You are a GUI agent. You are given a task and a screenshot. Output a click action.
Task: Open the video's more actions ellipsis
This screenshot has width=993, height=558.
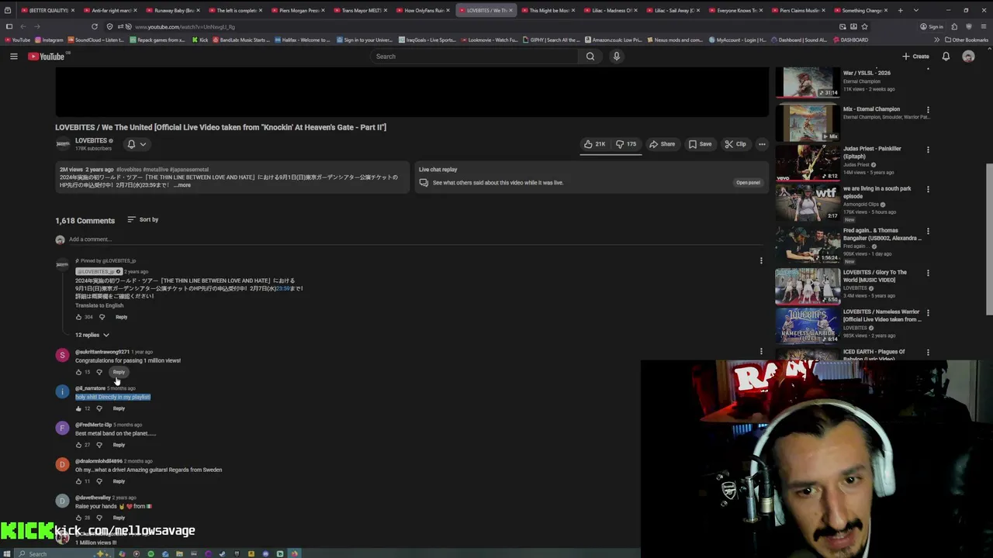(762, 144)
